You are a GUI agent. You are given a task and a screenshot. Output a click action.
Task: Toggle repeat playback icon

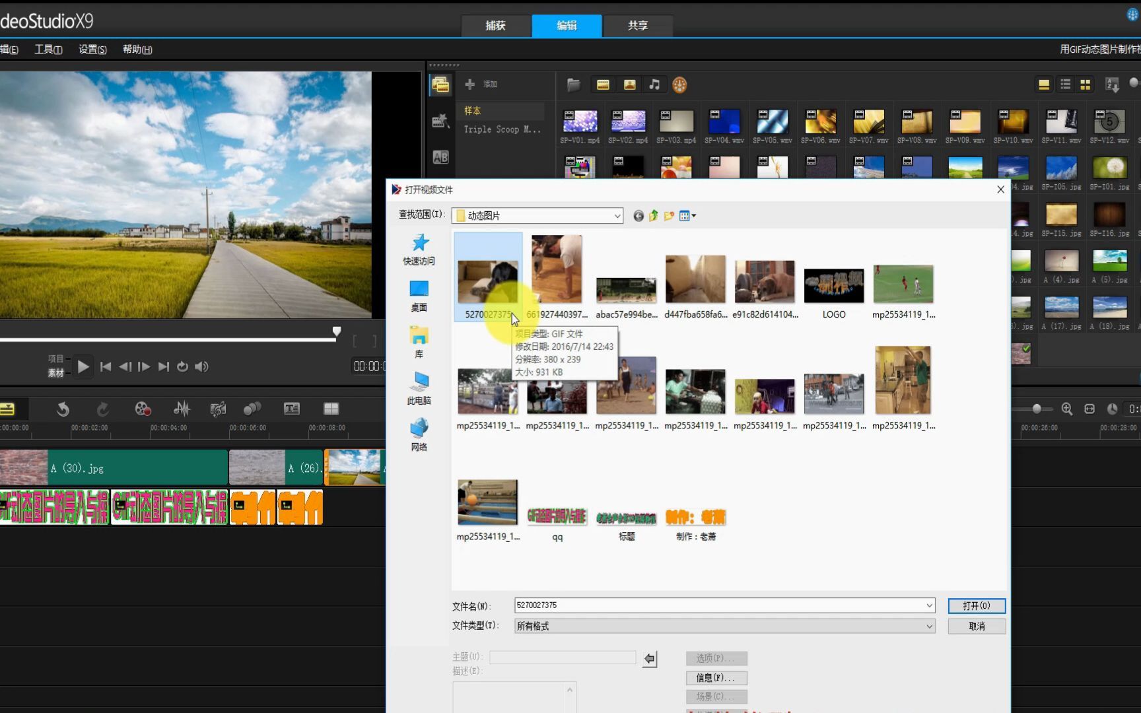182,366
